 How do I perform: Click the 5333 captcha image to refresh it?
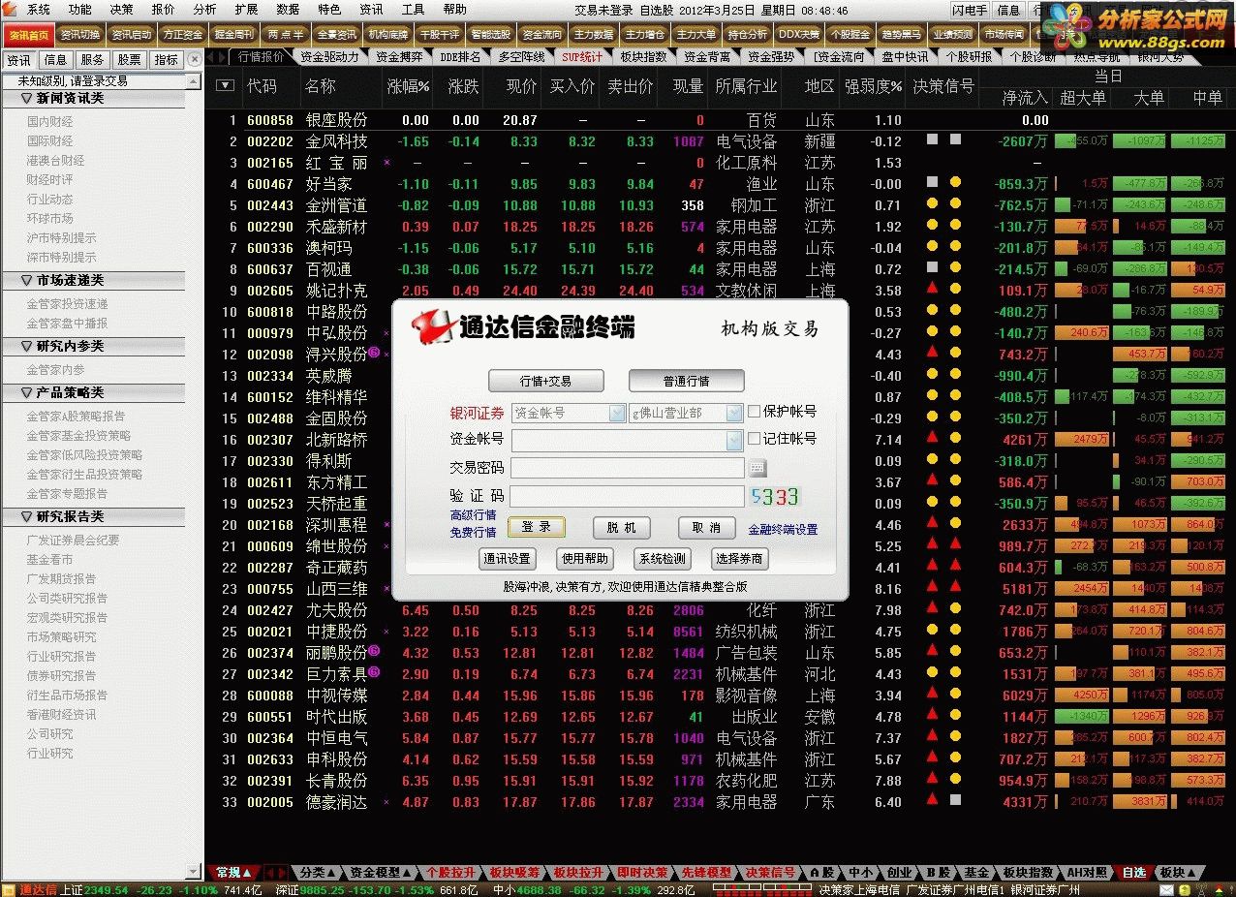tap(775, 496)
